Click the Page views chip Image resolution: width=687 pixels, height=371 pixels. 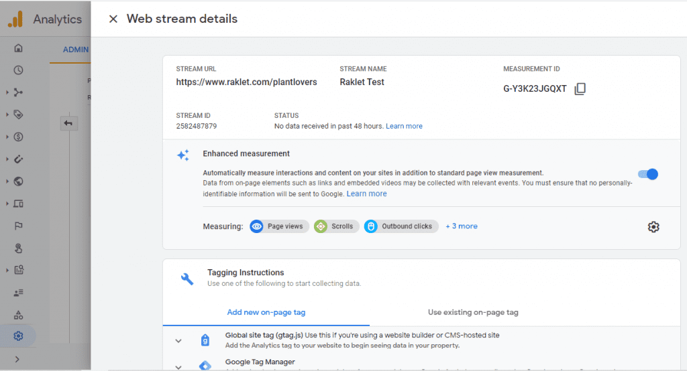[x=280, y=226]
